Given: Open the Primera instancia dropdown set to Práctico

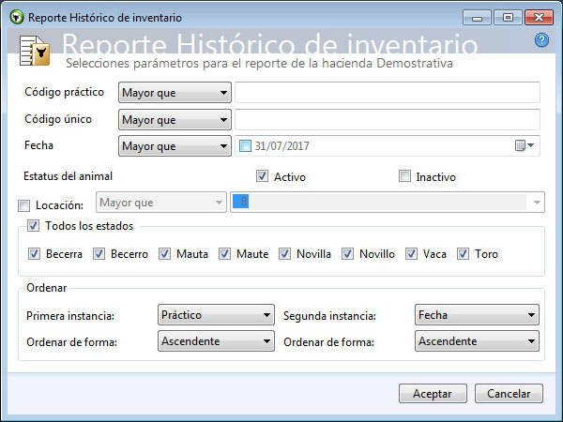Looking at the screenshot, I should click(x=216, y=315).
